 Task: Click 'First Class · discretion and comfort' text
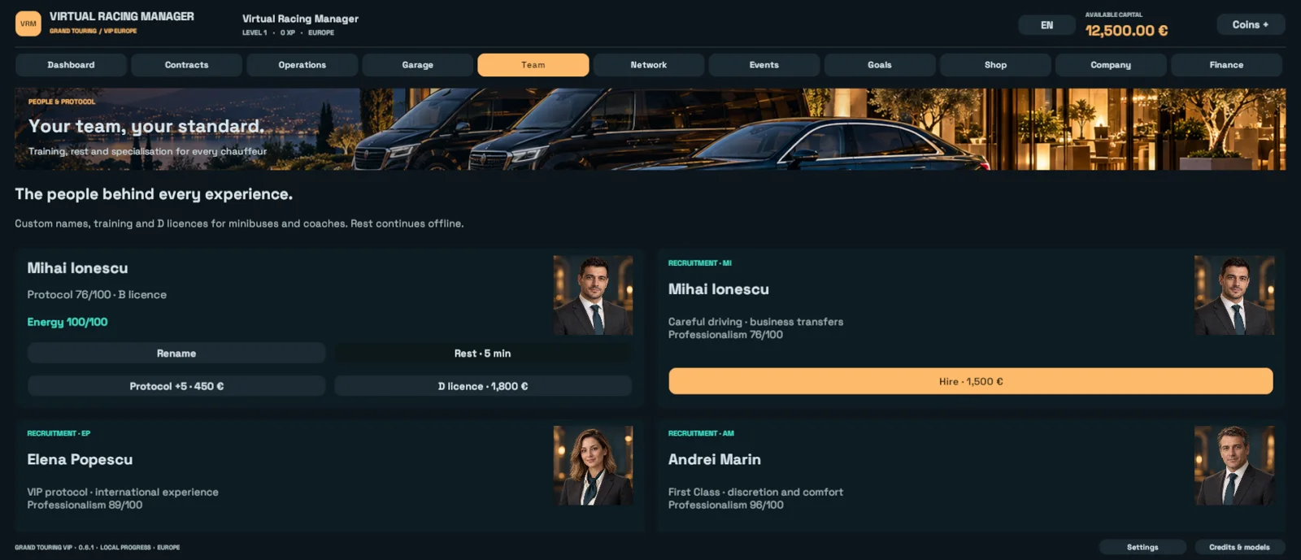(x=755, y=493)
